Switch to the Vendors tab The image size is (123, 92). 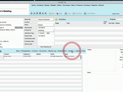click(71, 51)
